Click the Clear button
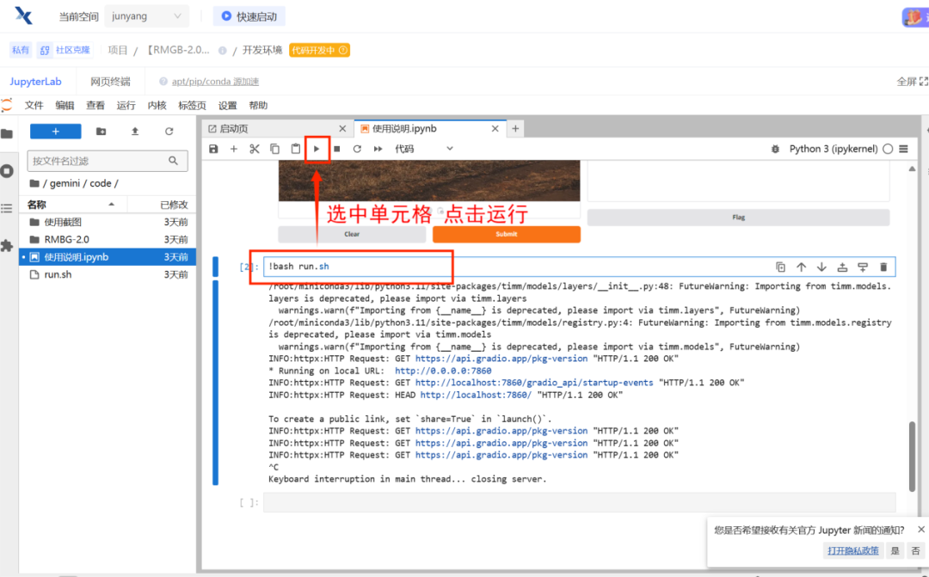 [352, 234]
